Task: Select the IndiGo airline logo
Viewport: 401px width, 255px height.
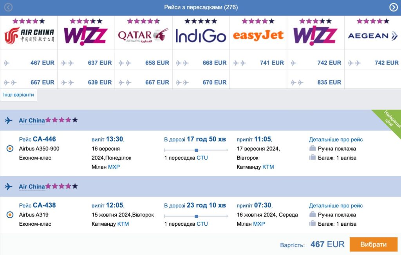Action: pyautogui.click(x=201, y=36)
